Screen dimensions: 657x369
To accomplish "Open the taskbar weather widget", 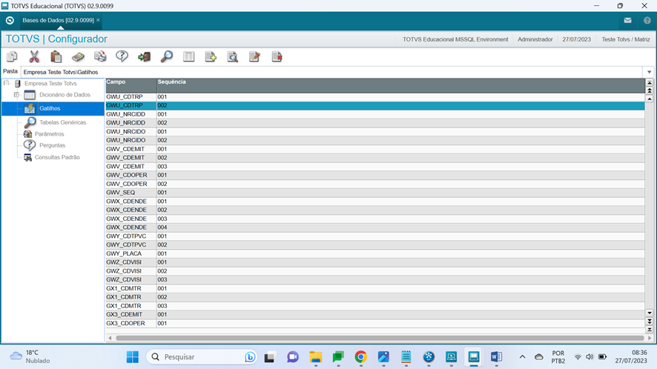I will (x=30, y=357).
